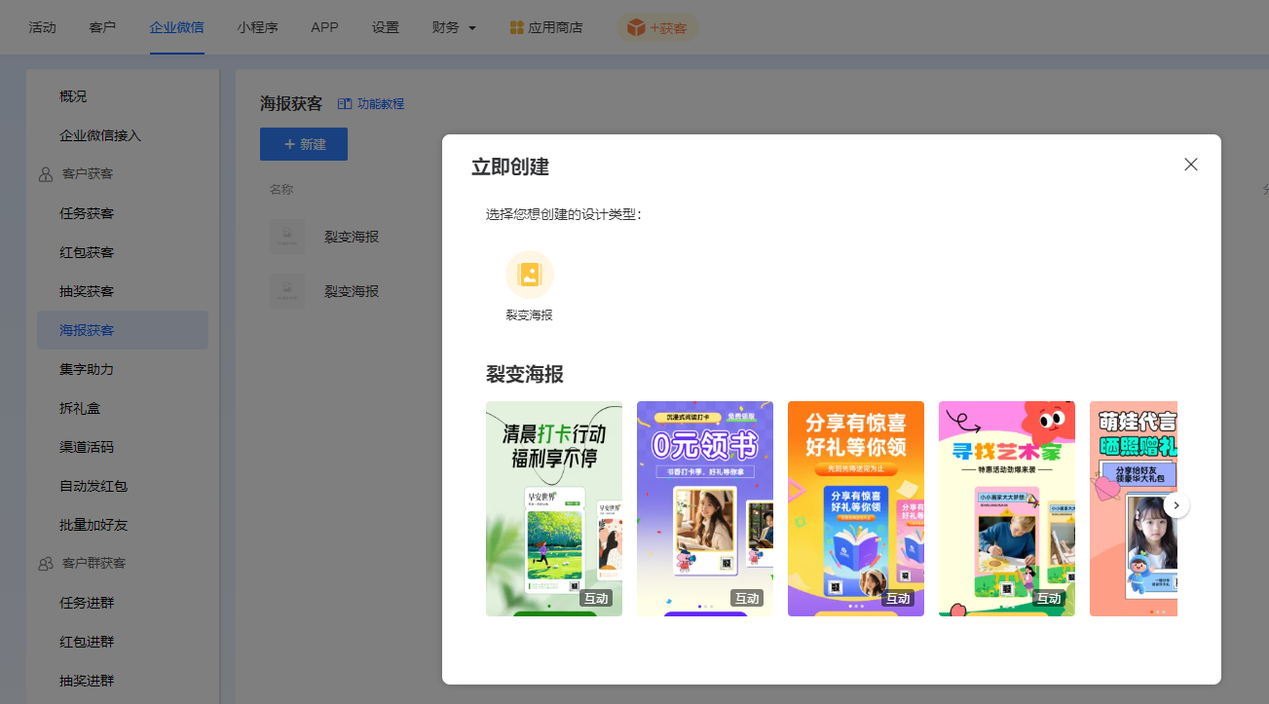Open the 萌娃代言 poster template
Image resolution: width=1269 pixels, height=704 pixels.
pyautogui.click(x=1130, y=507)
